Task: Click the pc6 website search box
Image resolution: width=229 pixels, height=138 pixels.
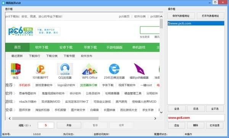Action: (x=150, y=30)
